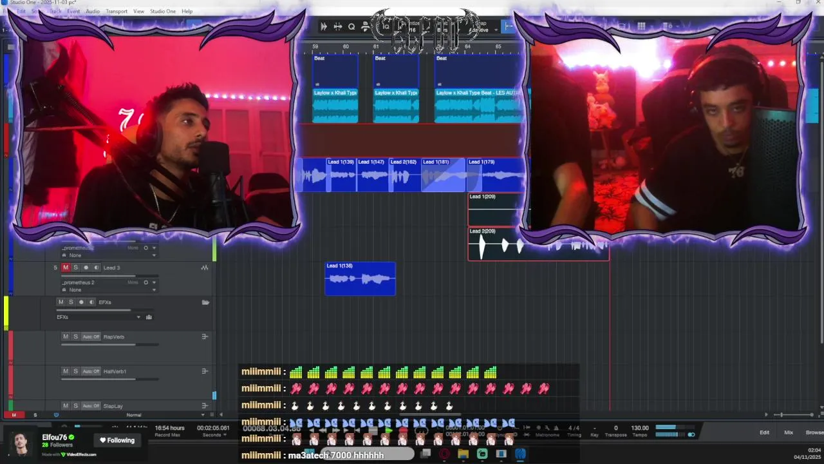The height and width of the screenshot is (464, 824).
Task: Open the Mix console panel
Action: pos(789,432)
